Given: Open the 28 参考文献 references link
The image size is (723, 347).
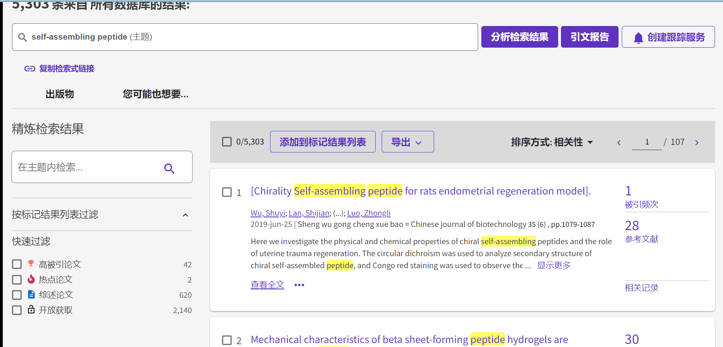Looking at the screenshot, I should pyautogui.click(x=641, y=232).
